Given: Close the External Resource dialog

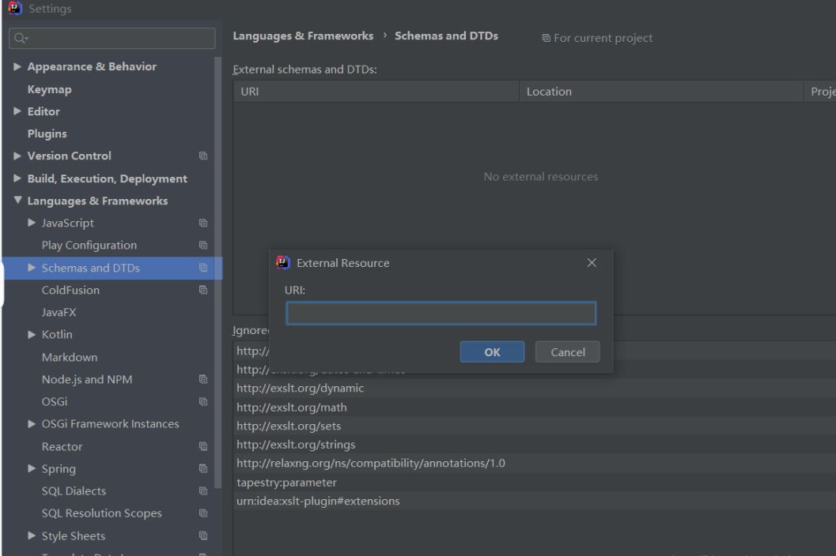Looking at the screenshot, I should 592,262.
